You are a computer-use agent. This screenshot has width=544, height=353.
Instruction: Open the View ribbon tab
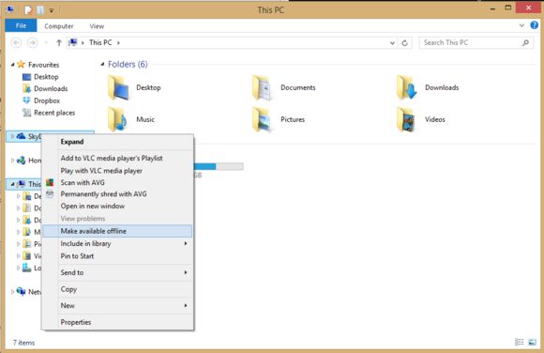pyautogui.click(x=97, y=26)
